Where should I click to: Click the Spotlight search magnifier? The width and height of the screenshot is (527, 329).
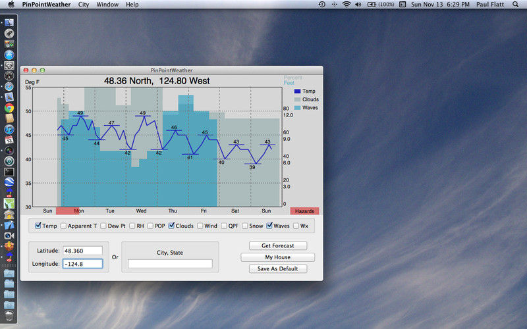click(515, 5)
